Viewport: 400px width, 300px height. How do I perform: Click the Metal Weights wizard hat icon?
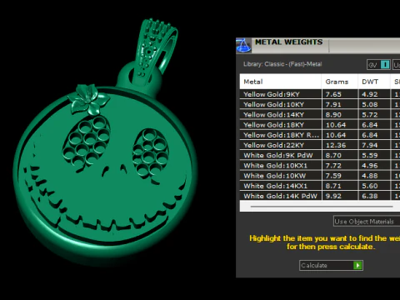(243, 45)
